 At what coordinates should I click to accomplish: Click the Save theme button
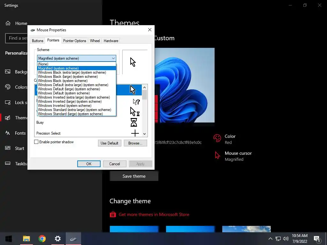point(134,176)
